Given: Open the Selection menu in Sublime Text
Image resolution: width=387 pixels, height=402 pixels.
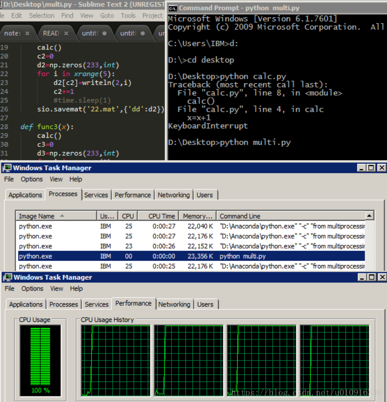Looking at the screenshot, I should click(x=41, y=16).
